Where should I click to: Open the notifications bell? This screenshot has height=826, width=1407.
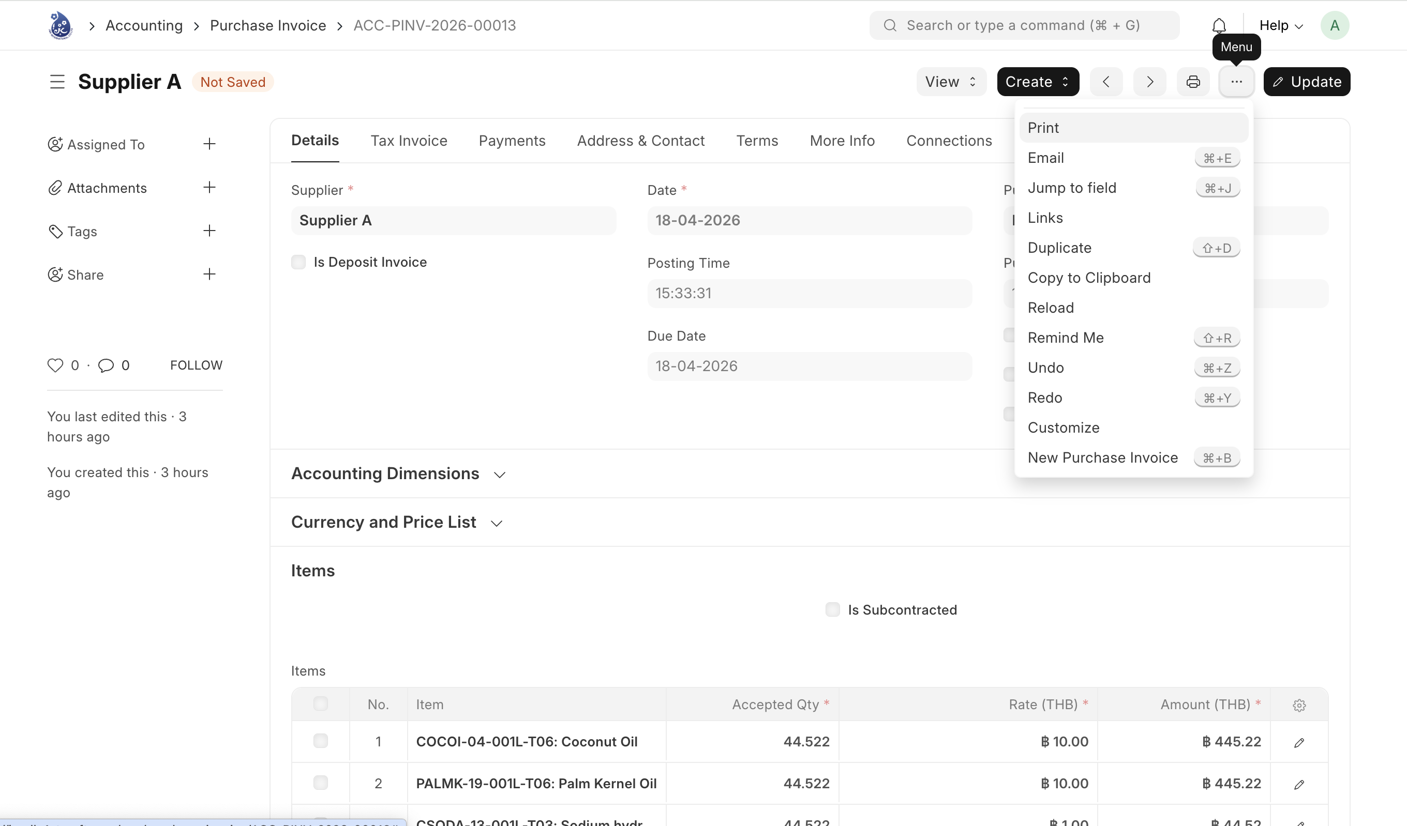[1219, 26]
